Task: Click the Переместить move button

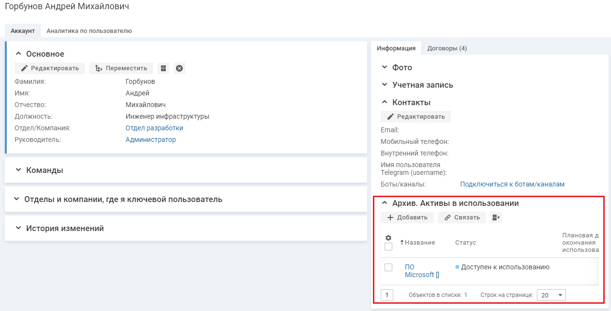Action: (x=121, y=68)
